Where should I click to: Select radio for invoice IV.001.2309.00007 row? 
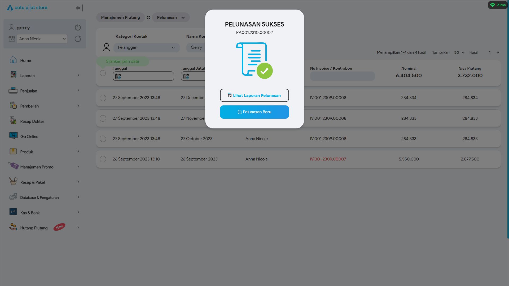103,159
